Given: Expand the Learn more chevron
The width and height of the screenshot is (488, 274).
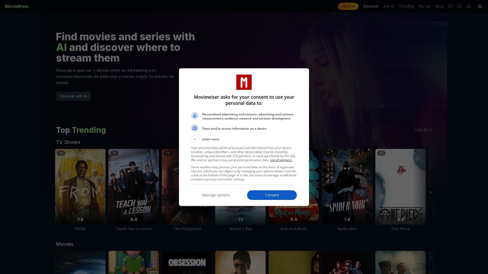Looking at the screenshot, I should tap(195, 139).
